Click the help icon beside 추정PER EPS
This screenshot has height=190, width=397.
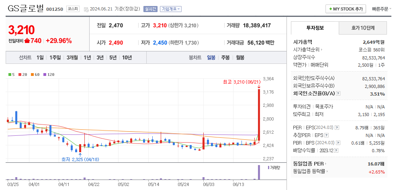pos(326,135)
